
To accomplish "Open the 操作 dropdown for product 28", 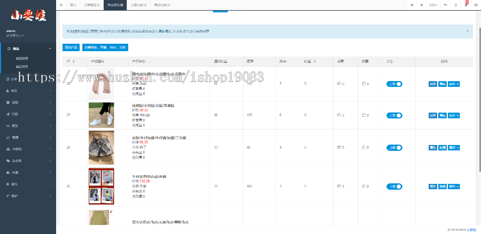I will [x=454, y=84].
